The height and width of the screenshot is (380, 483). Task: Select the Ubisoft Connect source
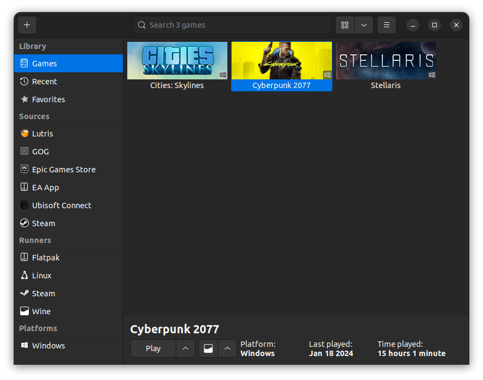point(69,205)
